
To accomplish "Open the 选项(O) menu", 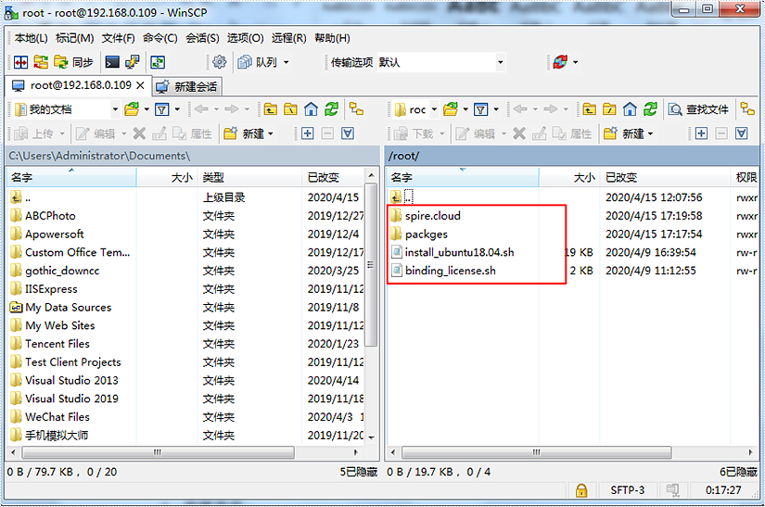I will (245, 38).
